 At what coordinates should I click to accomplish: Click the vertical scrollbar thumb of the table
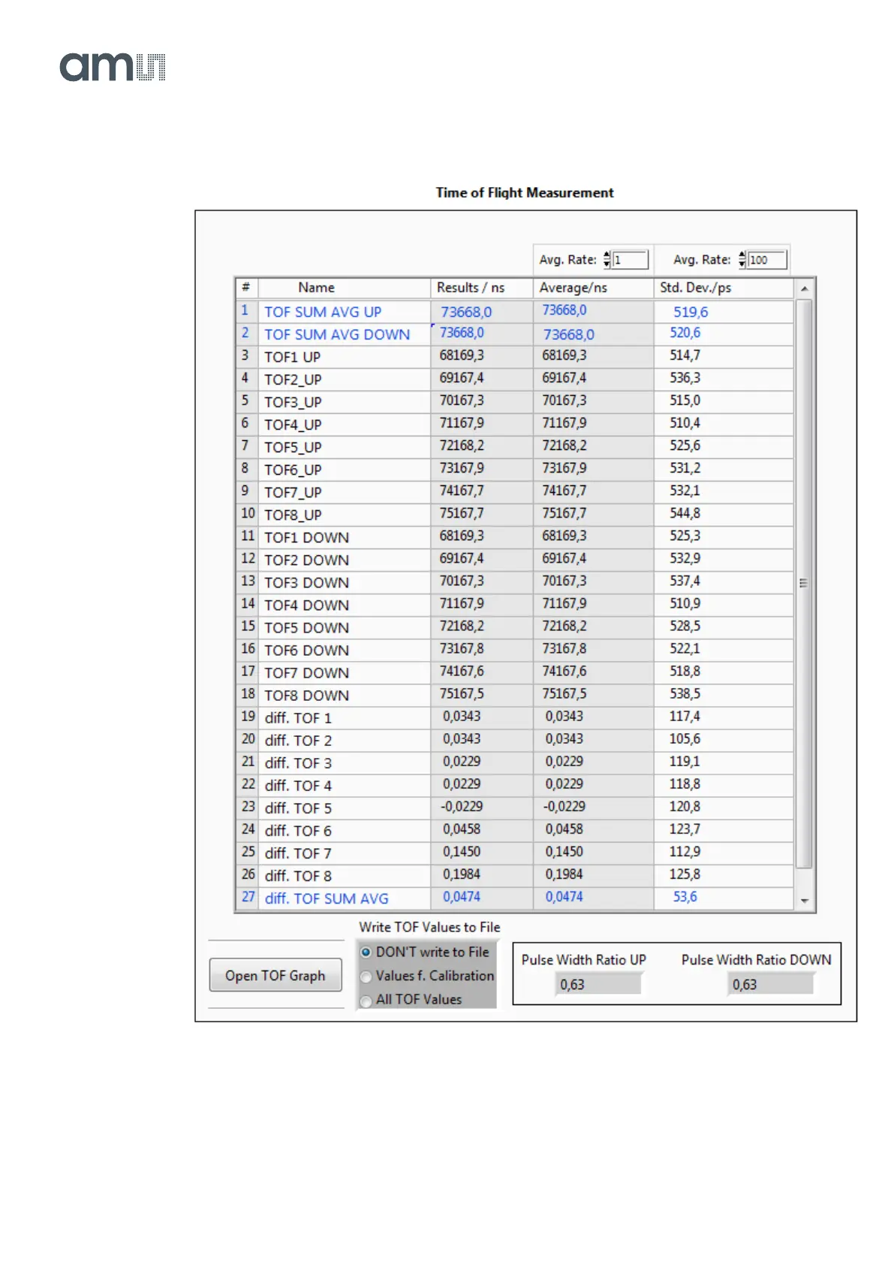click(x=804, y=584)
